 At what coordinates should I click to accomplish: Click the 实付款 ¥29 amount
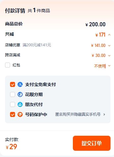[11, 147]
